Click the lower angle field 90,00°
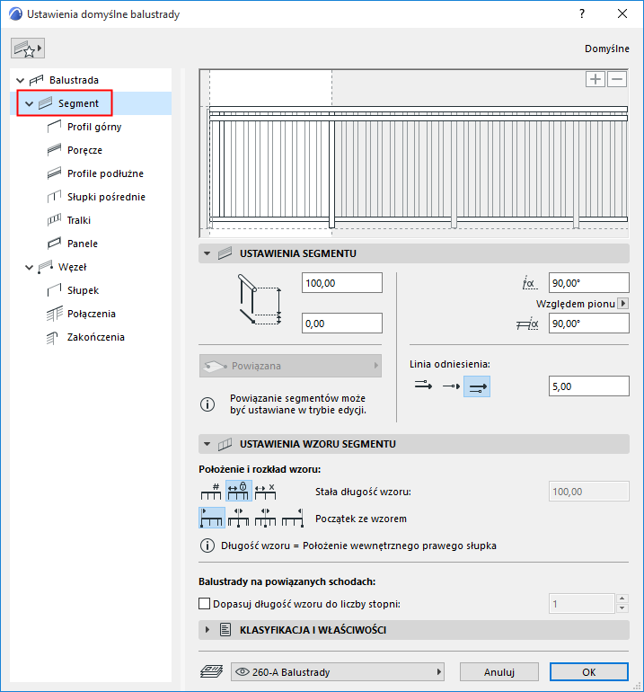Screen dimensions: 644x692 [x=589, y=324]
